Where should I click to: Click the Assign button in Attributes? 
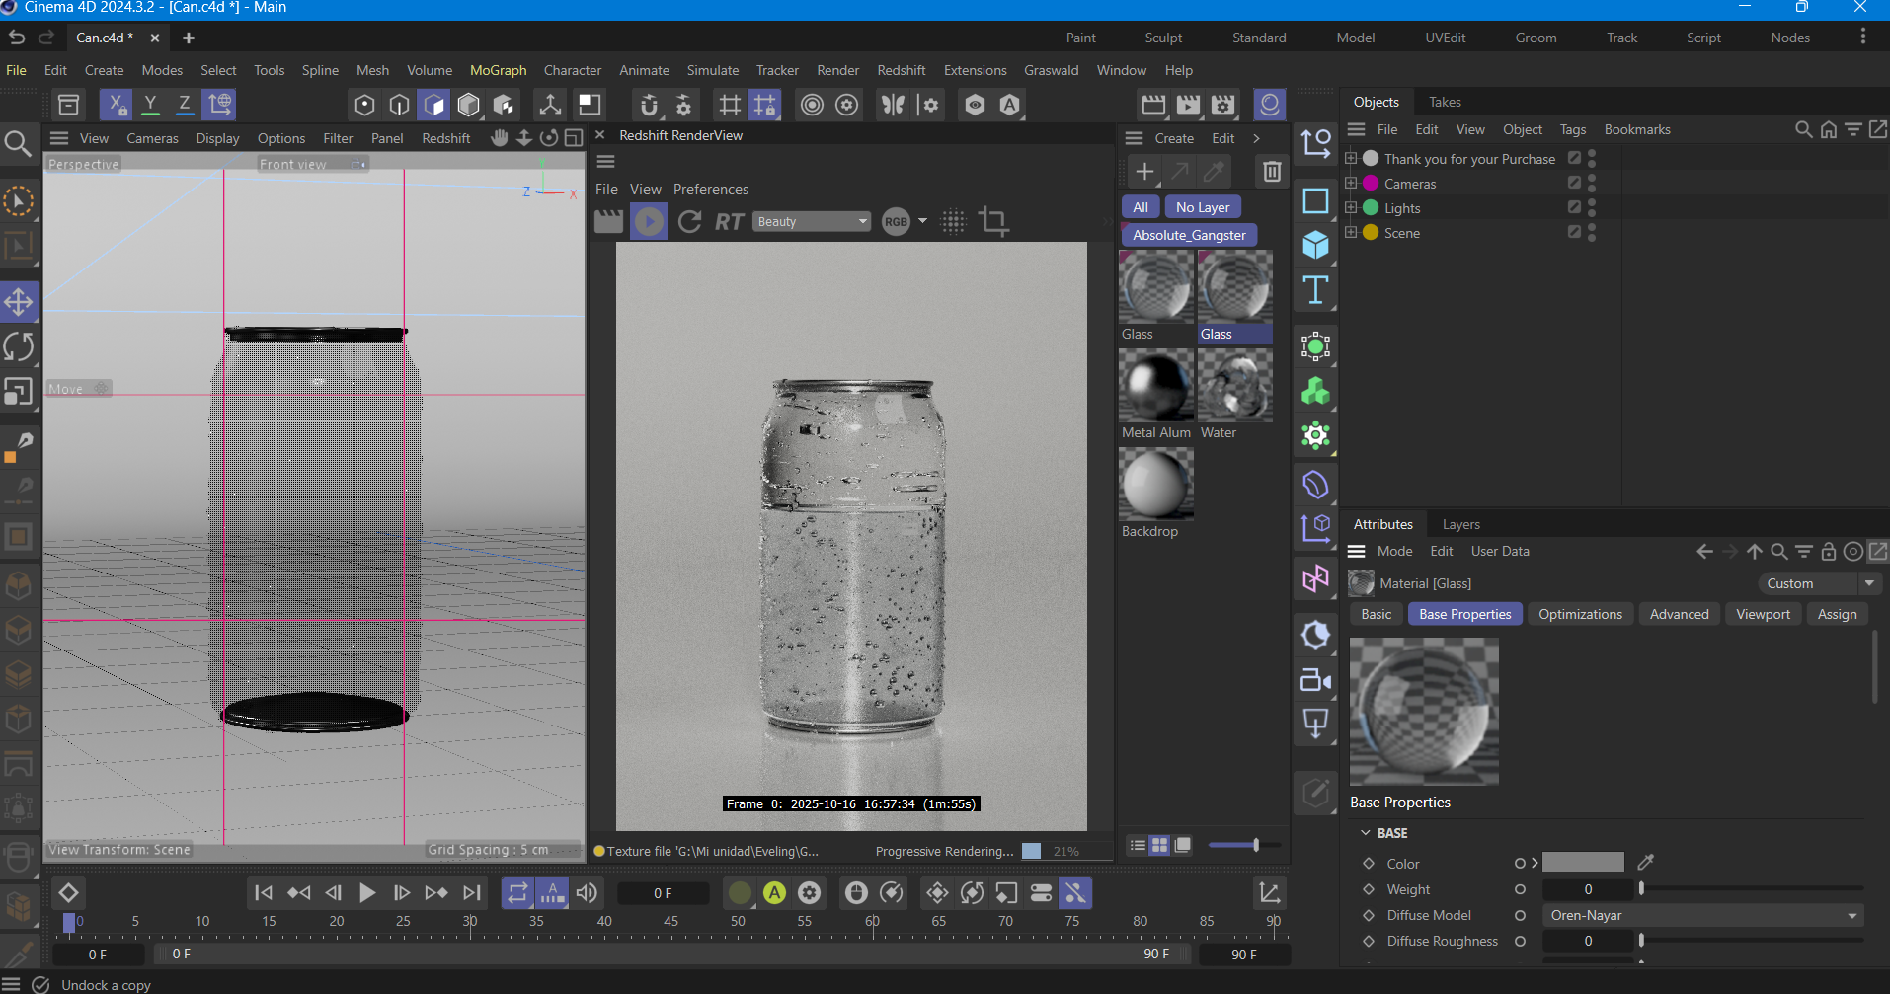click(1837, 614)
